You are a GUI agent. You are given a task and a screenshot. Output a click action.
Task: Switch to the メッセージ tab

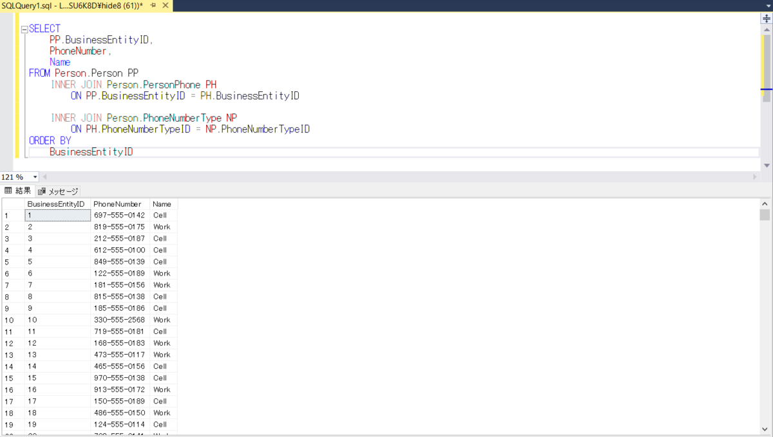click(58, 191)
